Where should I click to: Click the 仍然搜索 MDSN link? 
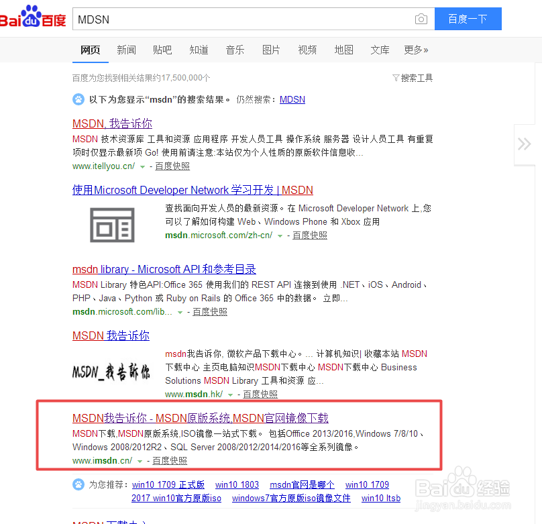click(x=292, y=99)
